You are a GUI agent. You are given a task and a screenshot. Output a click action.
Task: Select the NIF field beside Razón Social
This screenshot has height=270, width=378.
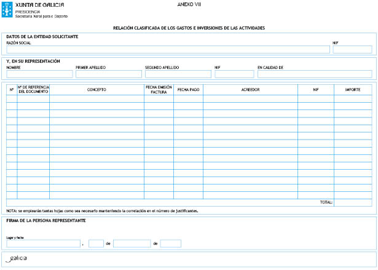352,50
